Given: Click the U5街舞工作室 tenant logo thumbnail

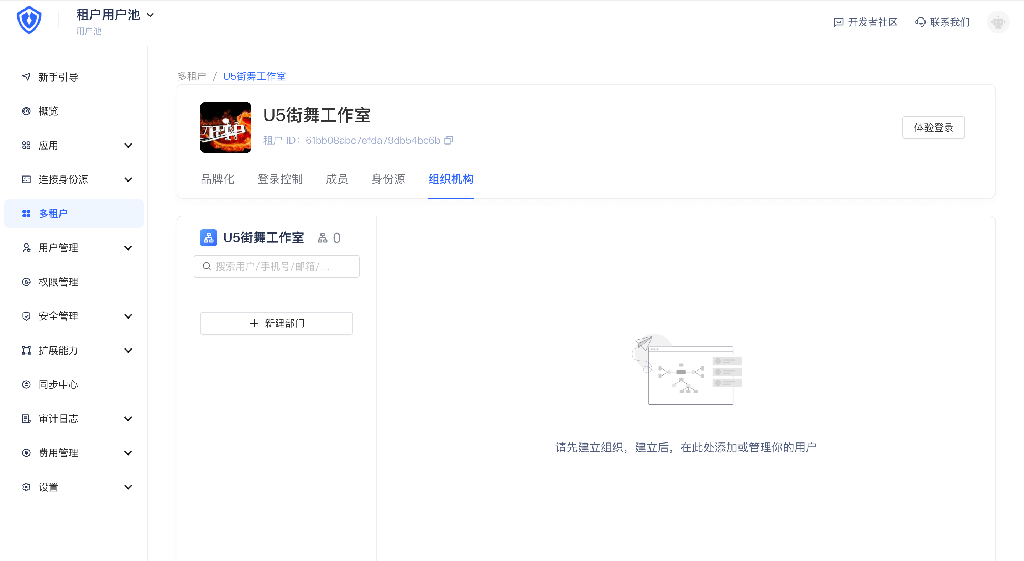Looking at the screenshot, I should [225, 127].
